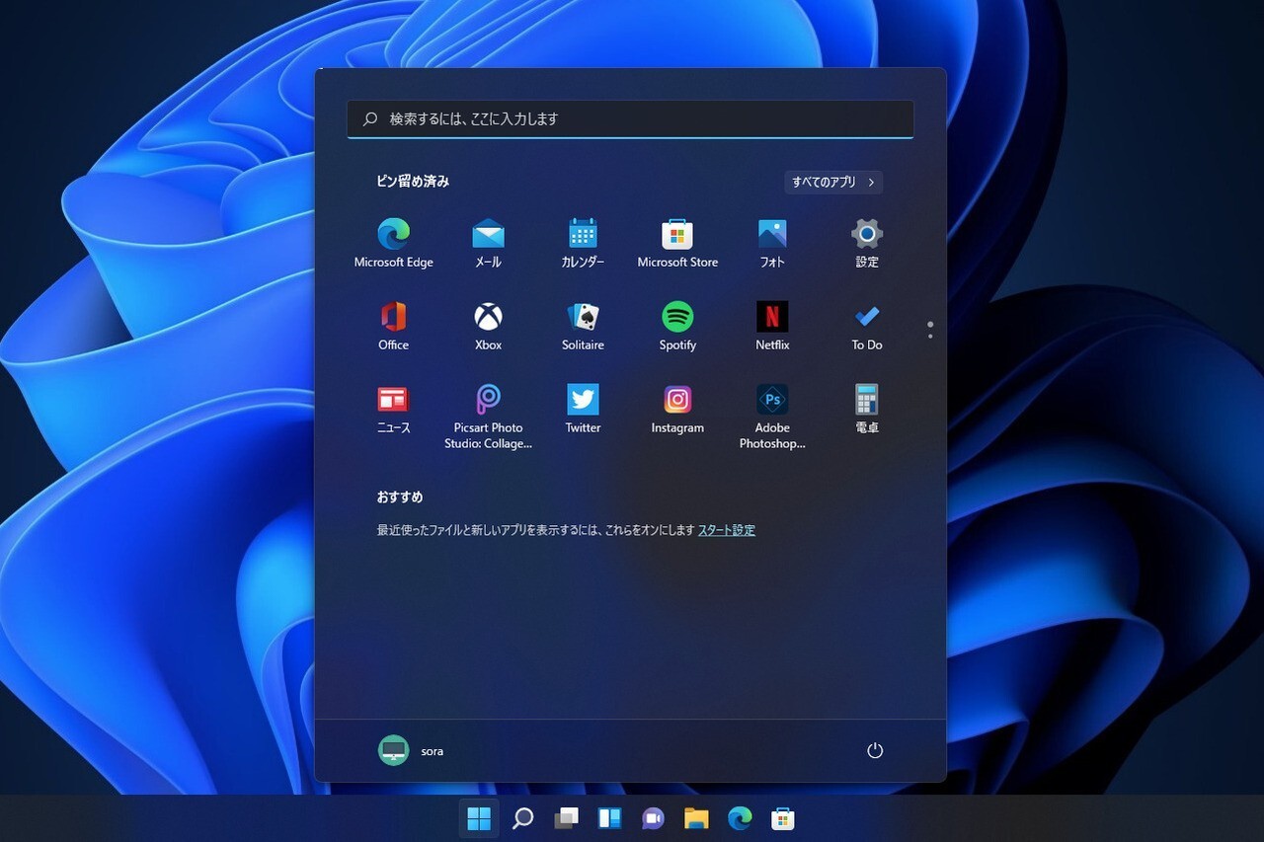Open Widgets from the taskbar
Image resolution: width=1264 pixels, height=842 pixels.
click(x=609, y=818)
